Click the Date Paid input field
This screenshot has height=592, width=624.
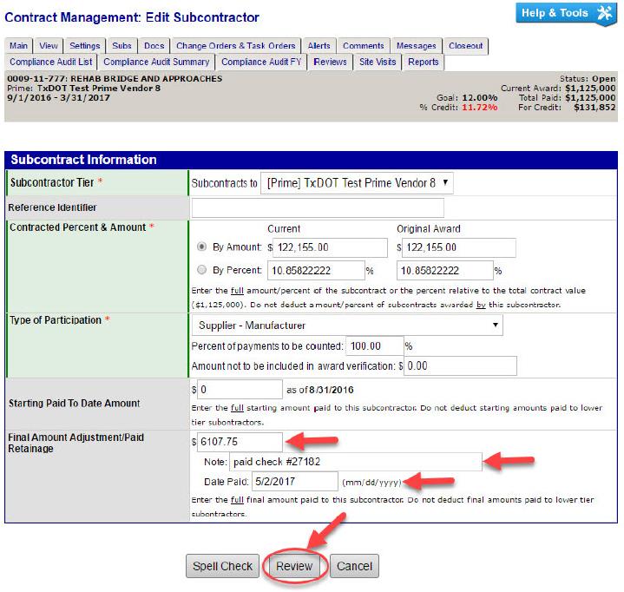point(294,481)
